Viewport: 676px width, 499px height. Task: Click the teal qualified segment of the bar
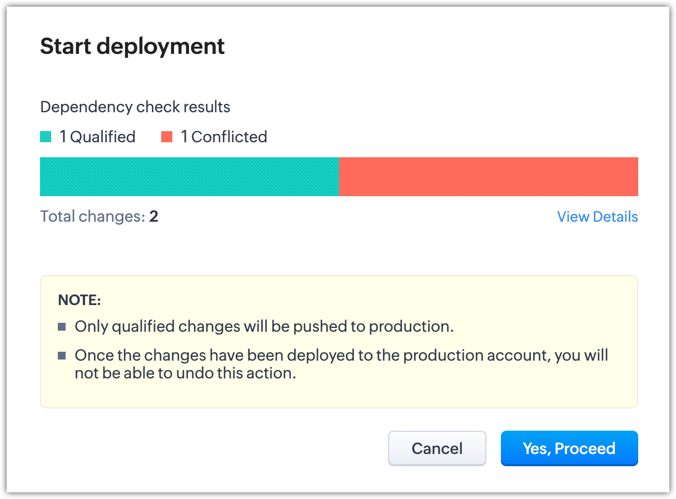click(189, 177)
